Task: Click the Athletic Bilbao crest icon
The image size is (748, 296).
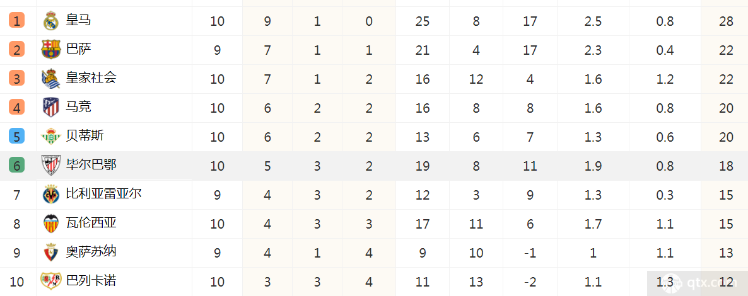Action: (50, 166)
